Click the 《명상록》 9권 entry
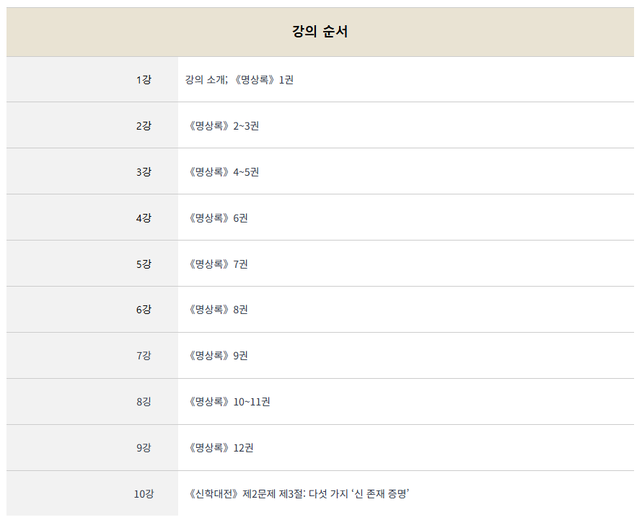The height and width of the screenshot is (525, 642). 216,356
